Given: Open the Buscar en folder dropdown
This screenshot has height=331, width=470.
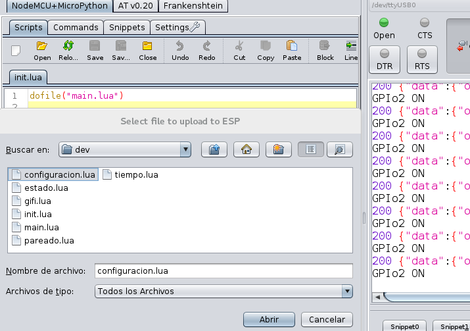Looking at the screenshot, I should click(x=125, y=149).
